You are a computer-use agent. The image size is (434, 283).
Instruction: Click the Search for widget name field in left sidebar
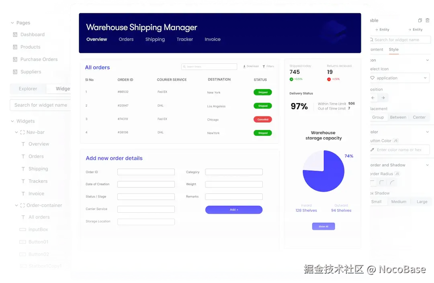tap(41, 105)
